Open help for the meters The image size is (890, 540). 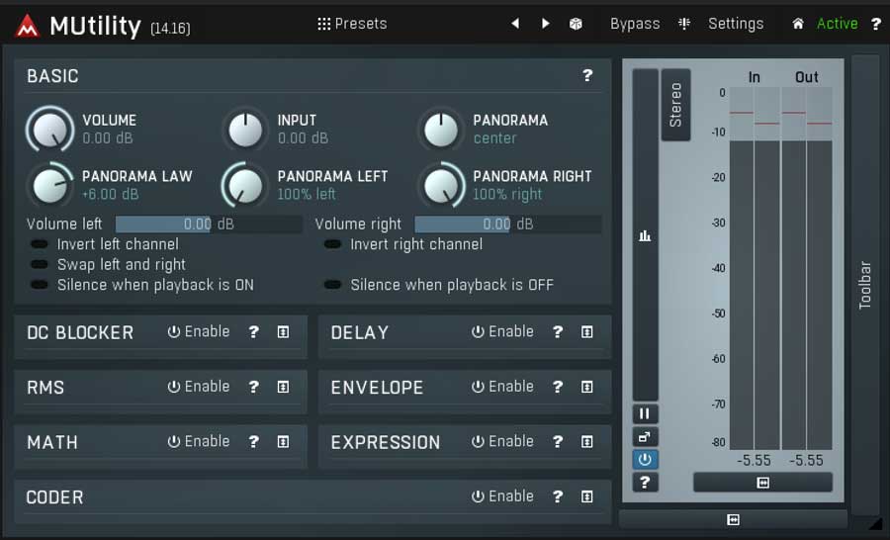[x=645, y=482]
